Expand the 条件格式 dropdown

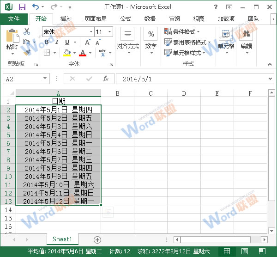point(198,32)
